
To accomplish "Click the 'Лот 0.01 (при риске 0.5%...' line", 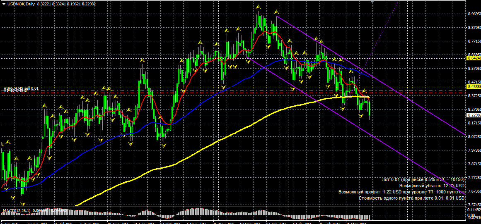I will (x=423, y=179).
